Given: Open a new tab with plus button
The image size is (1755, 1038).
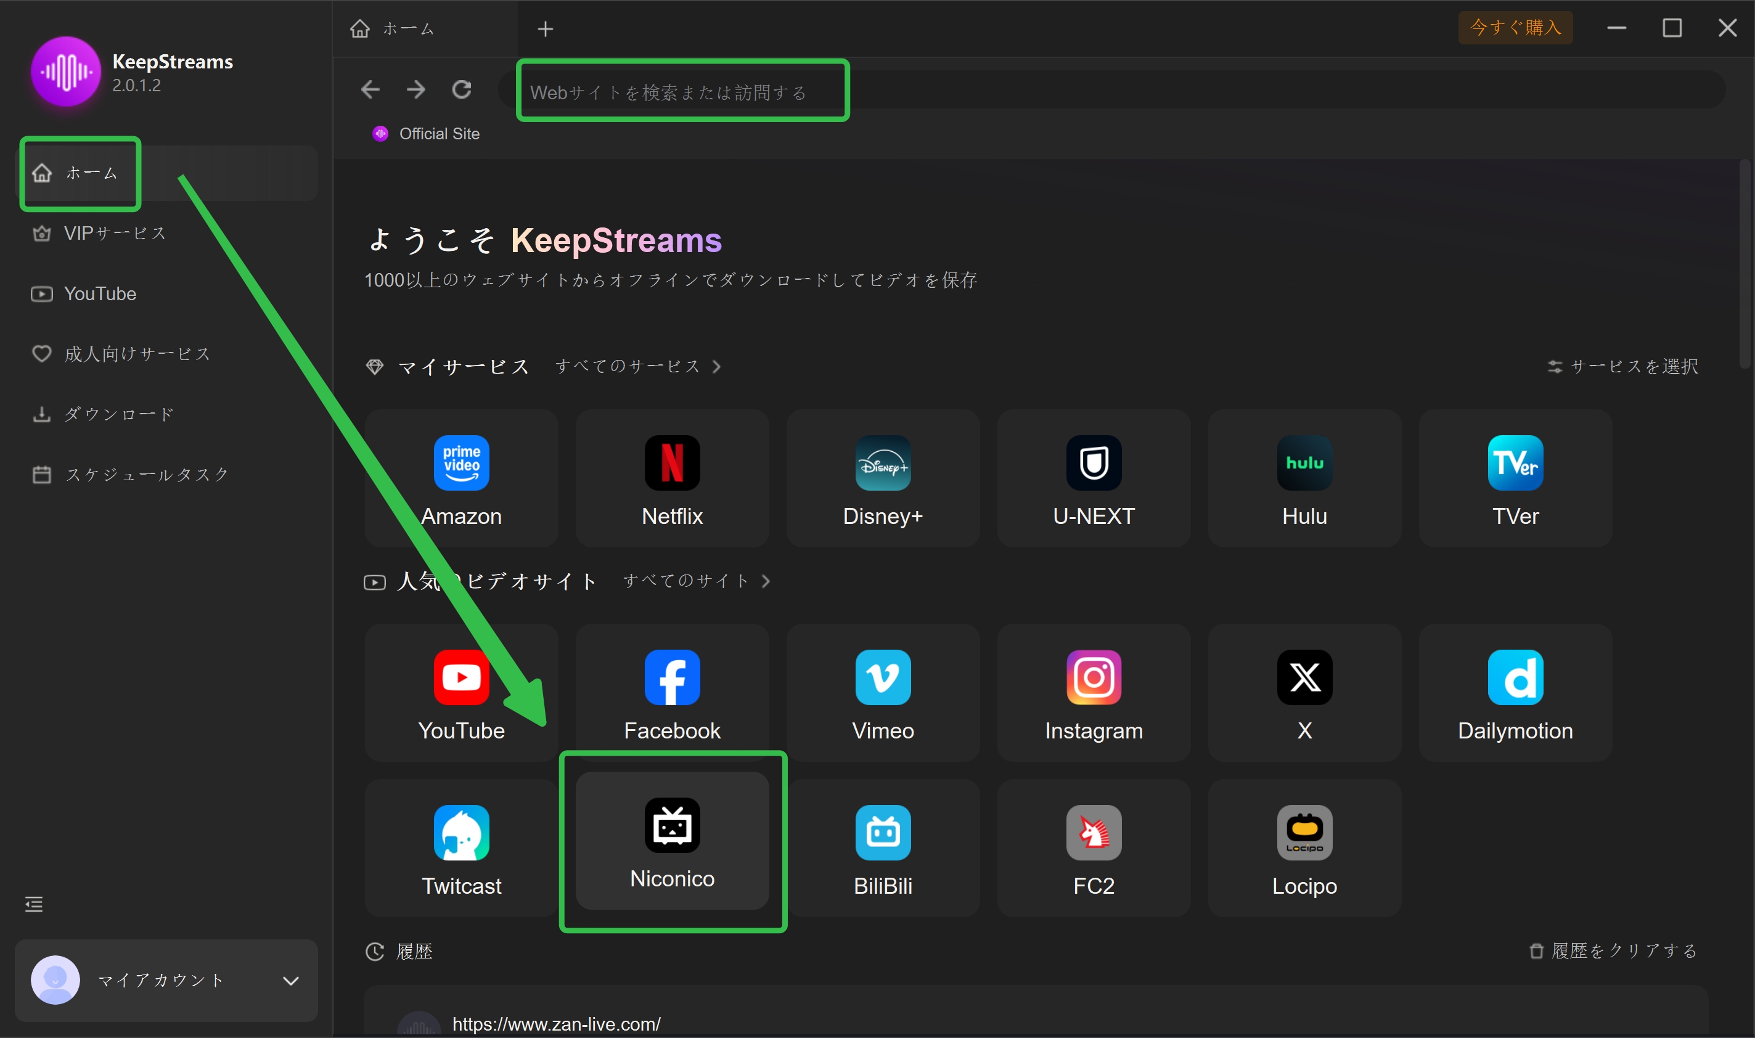Looking at the screenshot, I should click(x=546, y=29).
